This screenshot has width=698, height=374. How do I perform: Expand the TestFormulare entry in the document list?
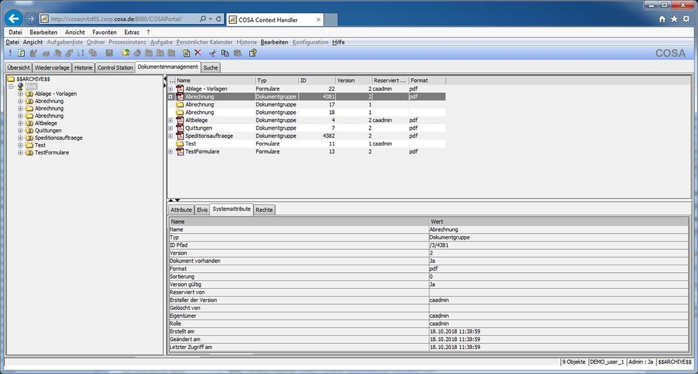coord(169,152)
